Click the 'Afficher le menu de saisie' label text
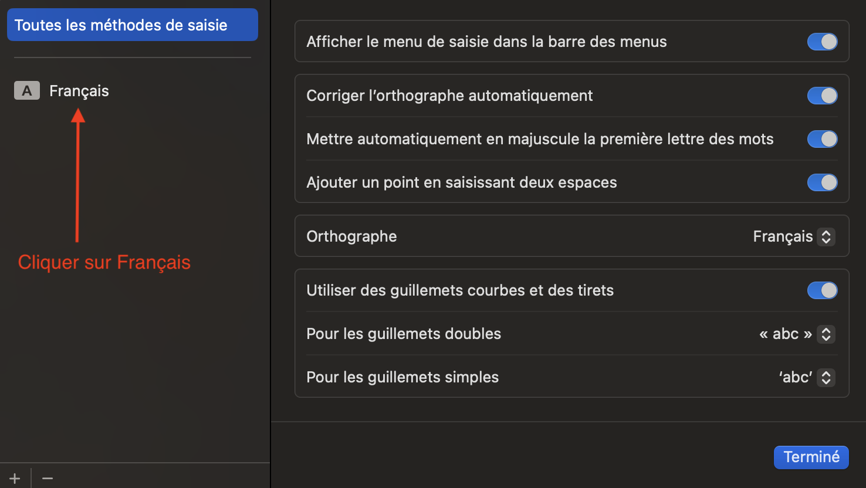The width and height of the screenshot is (866, 488). (486, 42)
